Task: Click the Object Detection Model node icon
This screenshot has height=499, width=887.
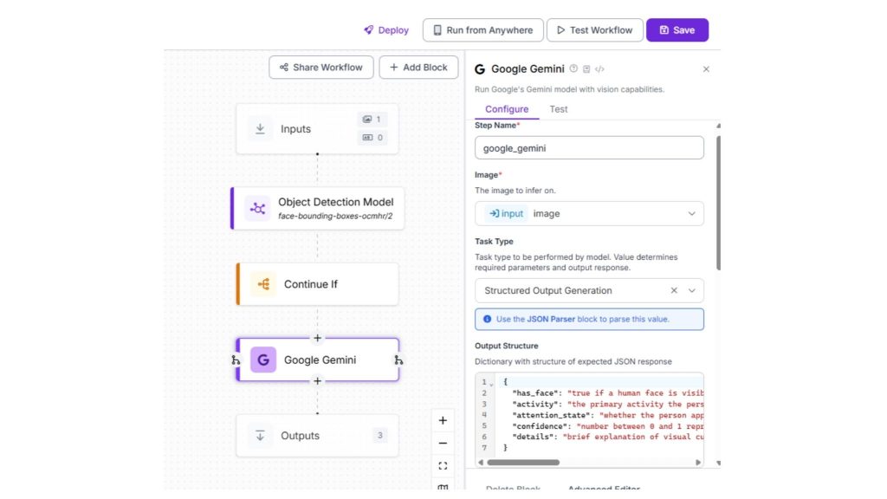Action: point(257,208)
